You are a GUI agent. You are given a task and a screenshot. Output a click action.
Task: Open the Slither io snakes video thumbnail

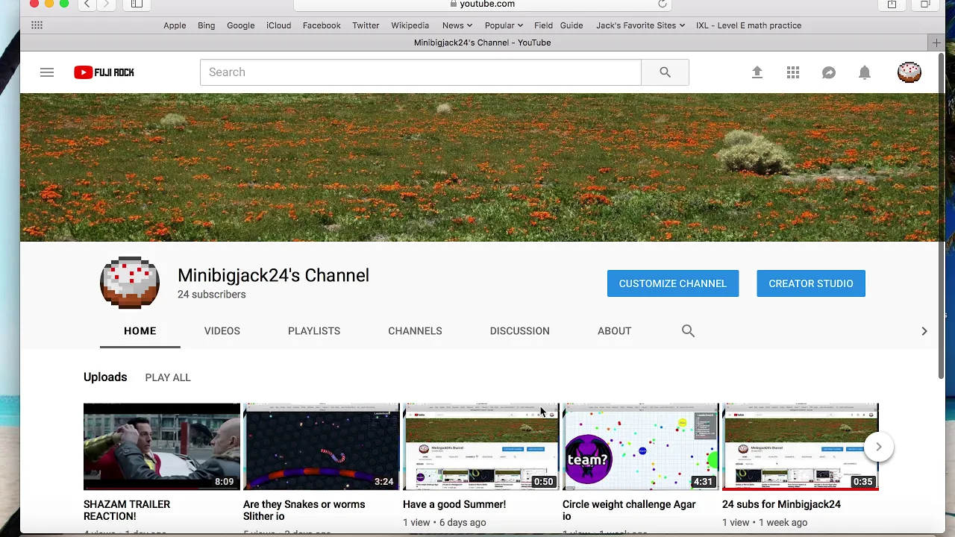click(x=322, y=447)
